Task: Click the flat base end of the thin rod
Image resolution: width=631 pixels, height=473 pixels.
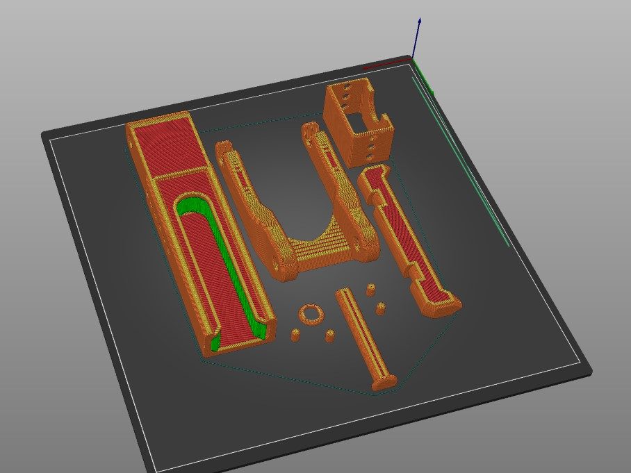Action: tap(384, 383)
